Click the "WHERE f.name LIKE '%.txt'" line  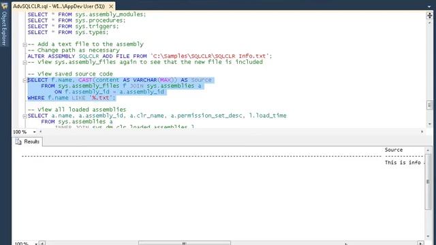click(72, 98)
